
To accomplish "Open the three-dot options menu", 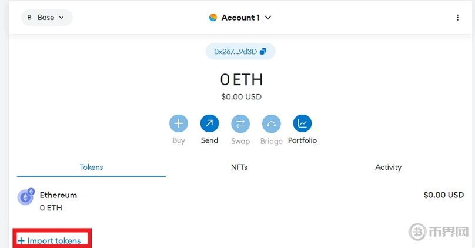I will pyautogui.click(x=457, y=18).
